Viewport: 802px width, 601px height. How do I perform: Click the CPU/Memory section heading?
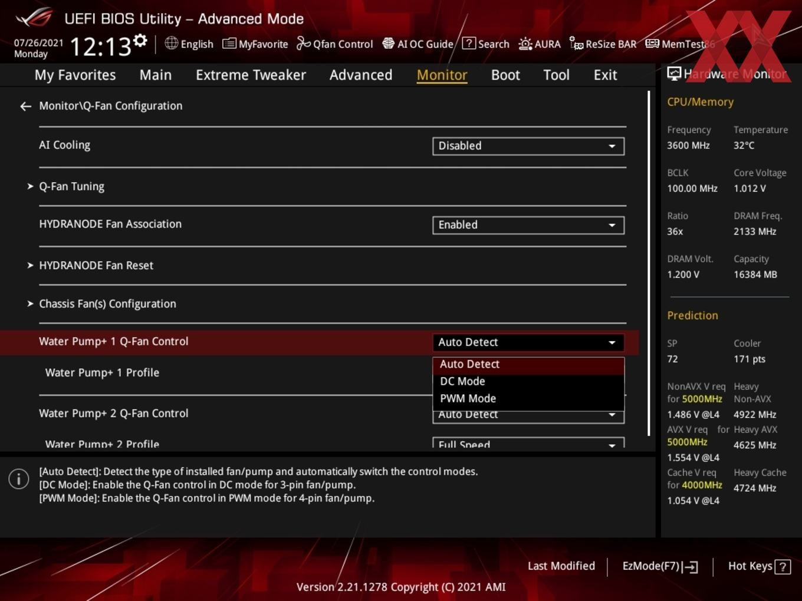700,102
